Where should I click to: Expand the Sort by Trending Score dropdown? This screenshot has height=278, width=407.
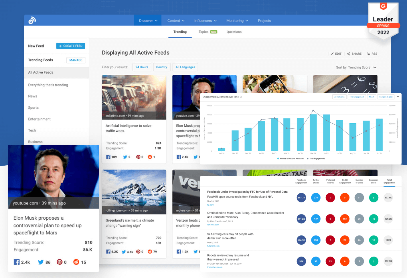(356, 67)
